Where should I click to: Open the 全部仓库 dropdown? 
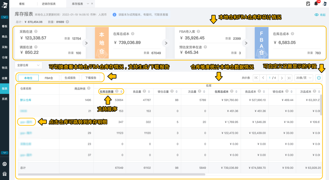(x=28, y=65)
